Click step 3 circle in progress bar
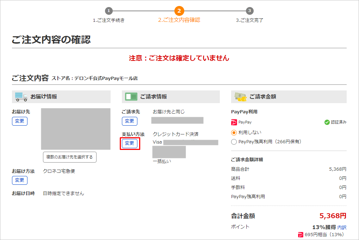Viewport: 359px width, 240px height. click(249, 11)
